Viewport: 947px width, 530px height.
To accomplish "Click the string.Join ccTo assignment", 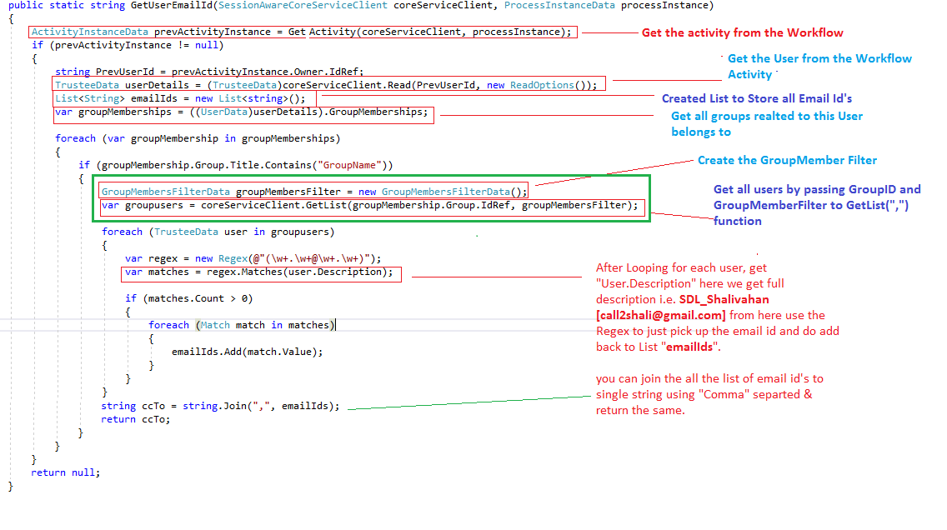I will coord(220,407).
